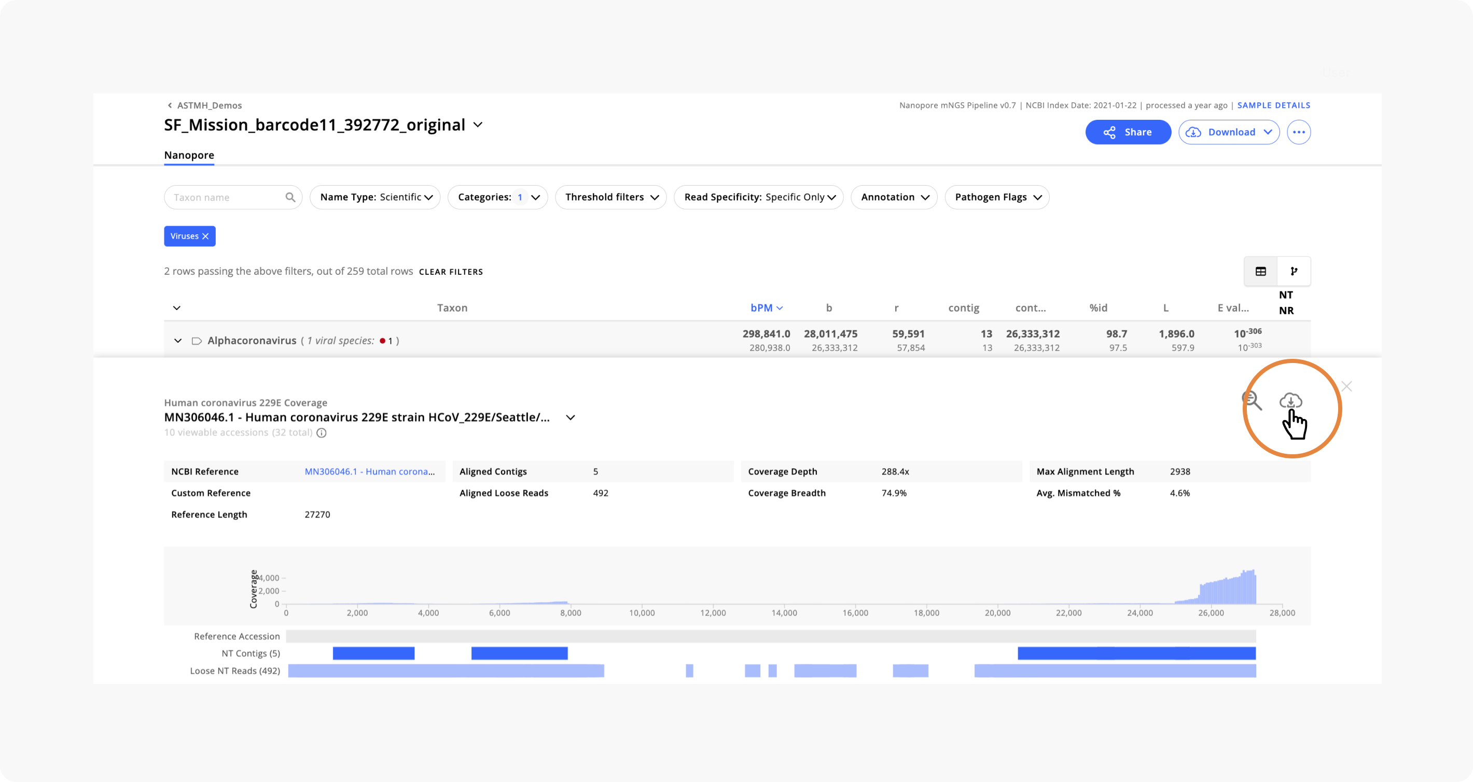Click bPM value 298,841.0
The height and width of the screenshot is (782, 1473).
coord(766,334)
